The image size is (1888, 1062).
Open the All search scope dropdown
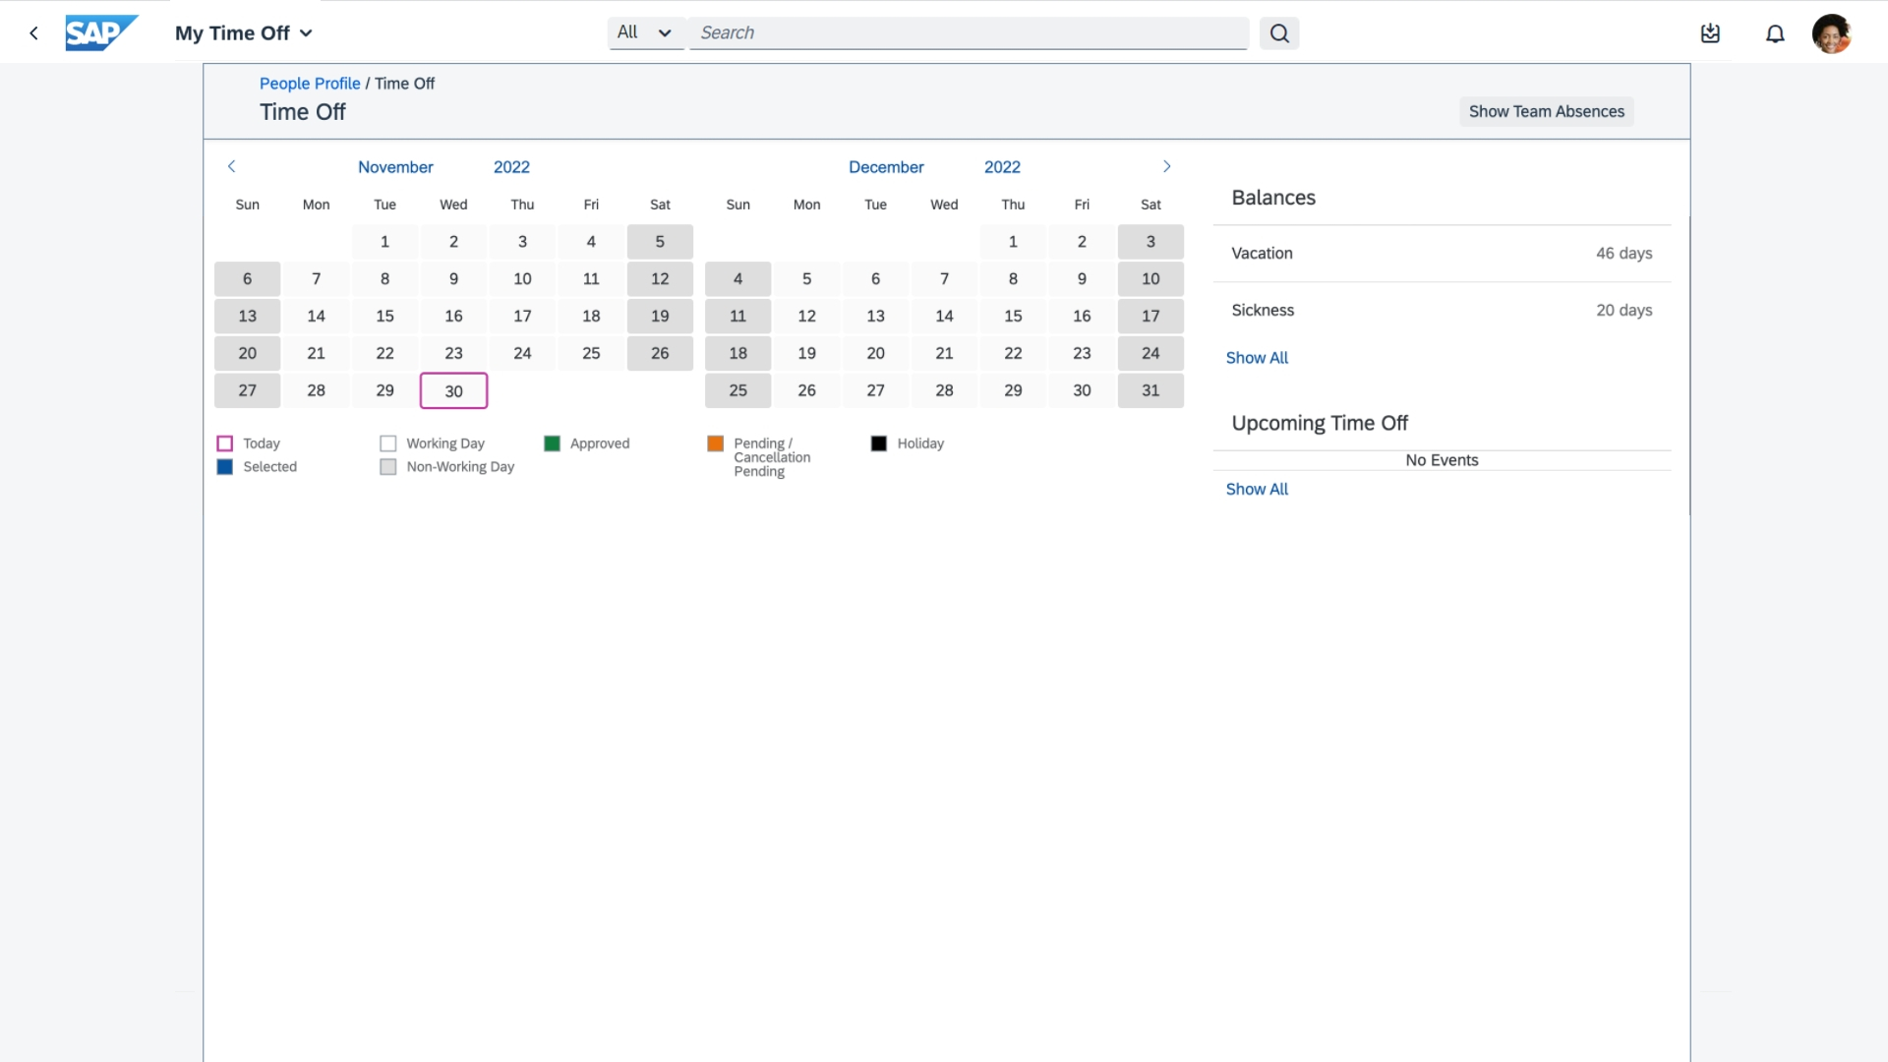pyautogui.click(x=645, y=32)
